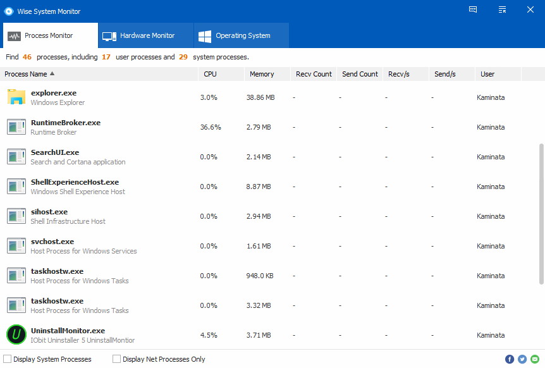Click the UninstallMonitor.exe green U icon
This screenshot has height=368, width=545.
pyautogui.click(x=16, y=334)
